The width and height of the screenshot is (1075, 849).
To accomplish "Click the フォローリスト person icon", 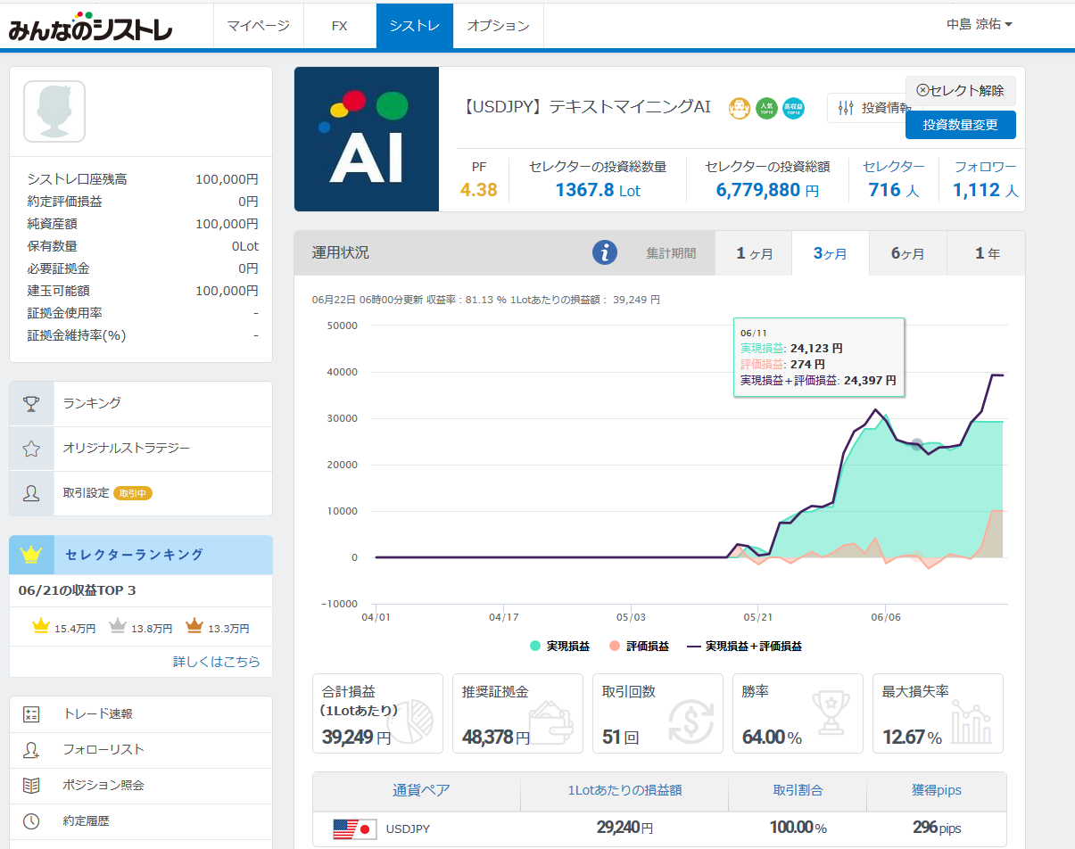I will (x=31, y=750).
